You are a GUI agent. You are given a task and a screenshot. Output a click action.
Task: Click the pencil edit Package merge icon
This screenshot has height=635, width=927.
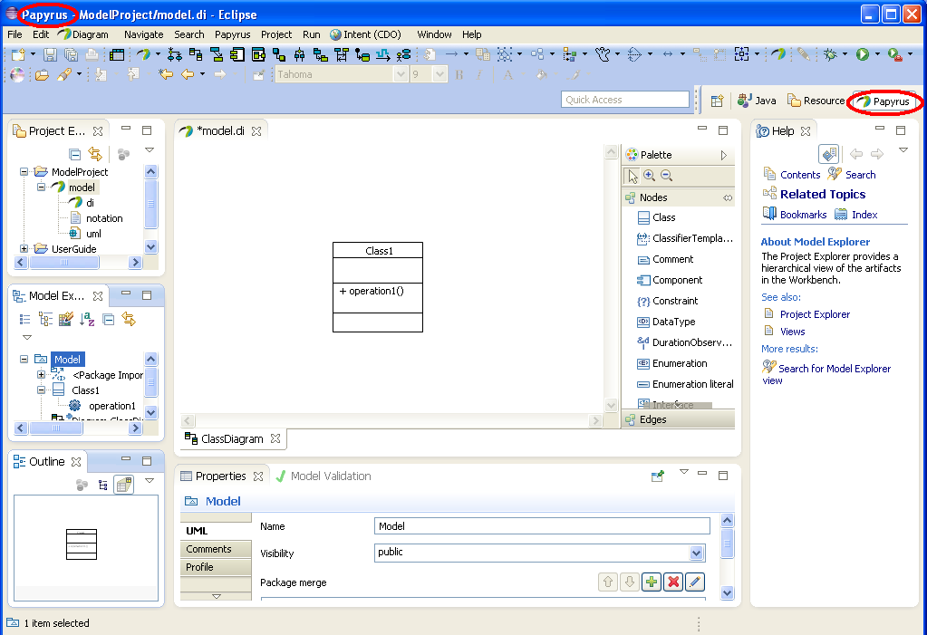click(x=695, y=582)
